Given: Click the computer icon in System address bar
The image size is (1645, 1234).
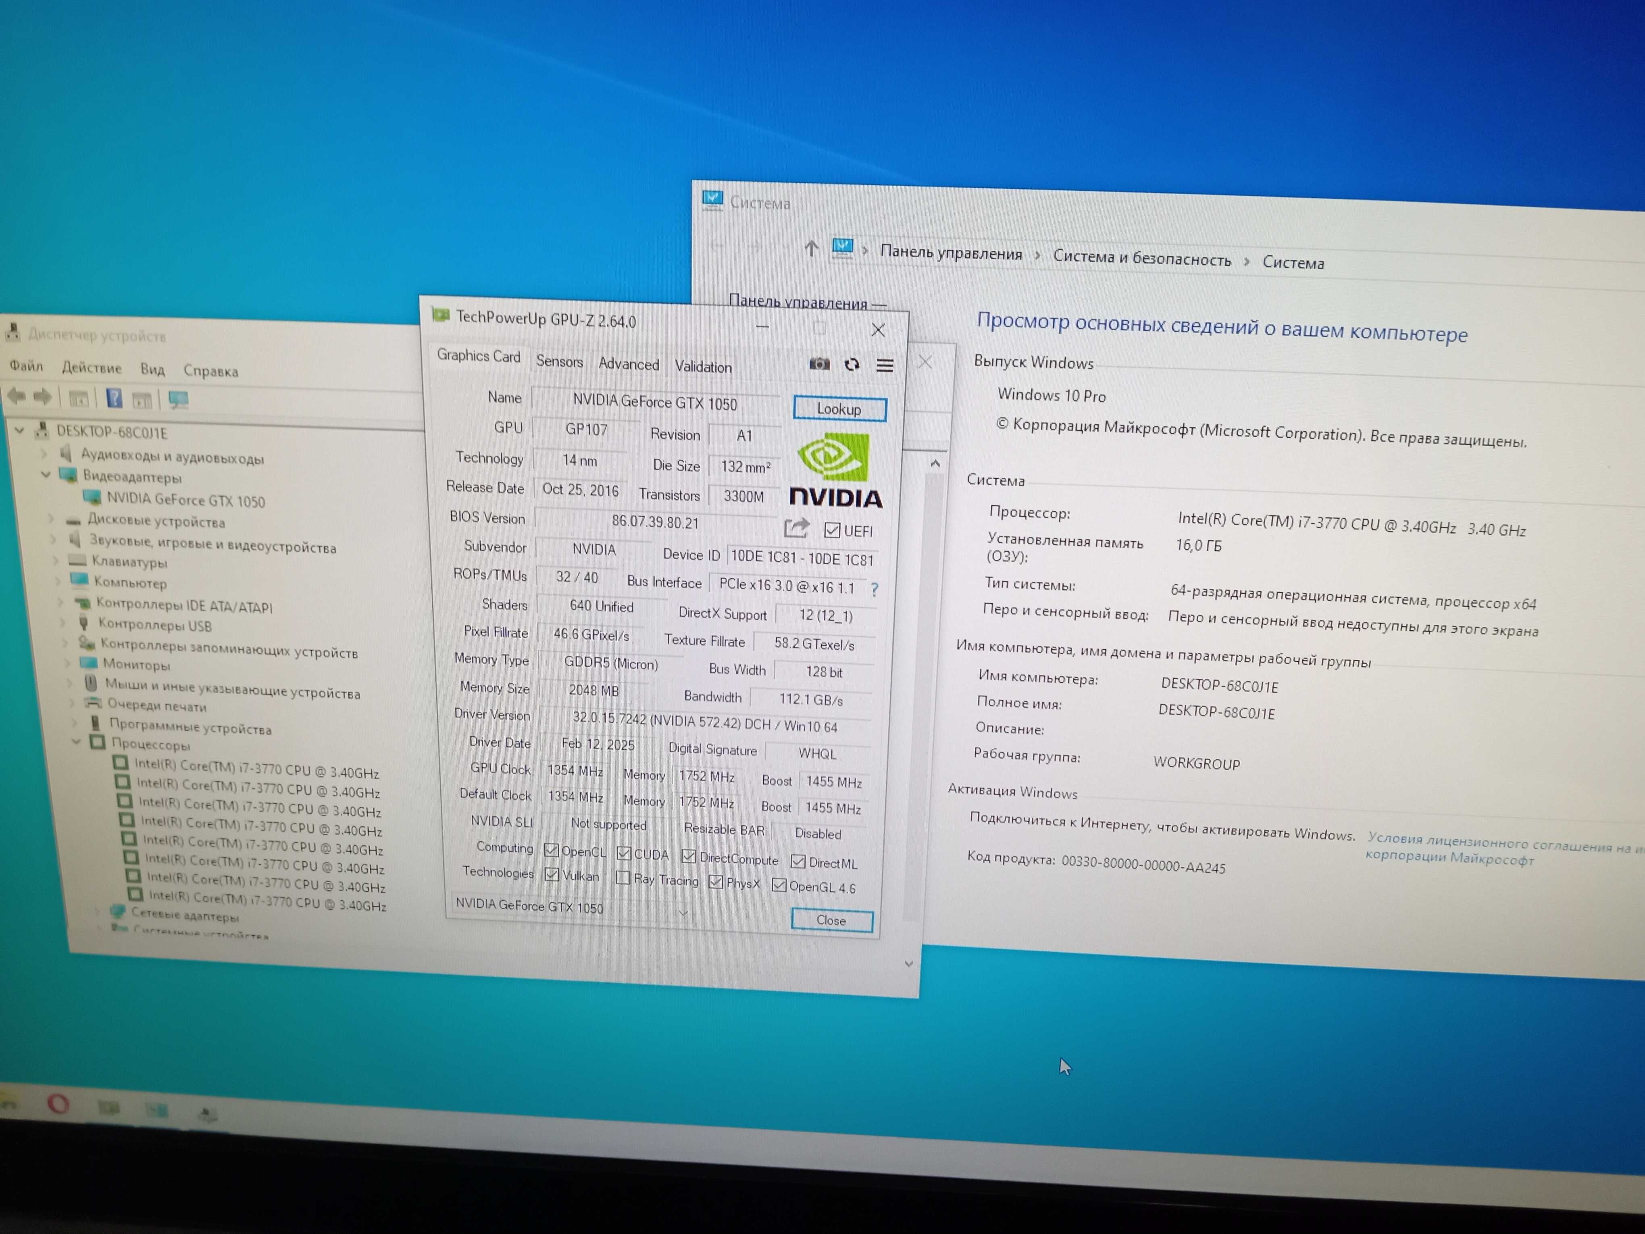Looking at the screenshot, I should pyautogui.click(x=843, y=247).
